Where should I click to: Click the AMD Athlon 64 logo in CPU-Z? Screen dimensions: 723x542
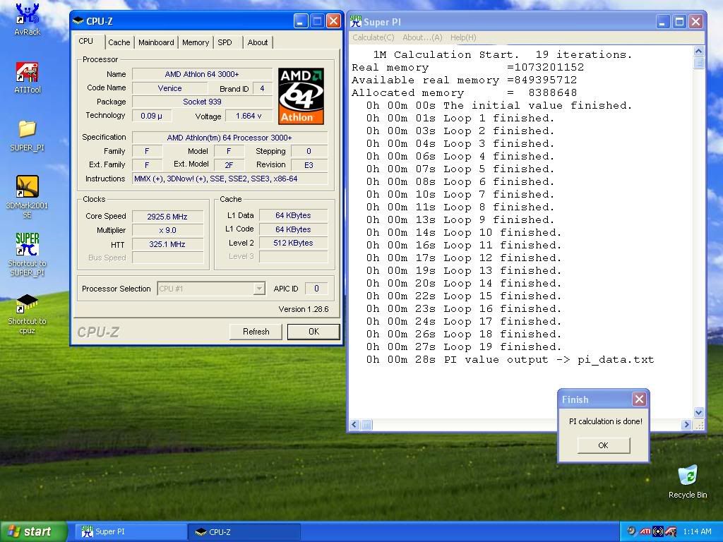coord(301,96)
